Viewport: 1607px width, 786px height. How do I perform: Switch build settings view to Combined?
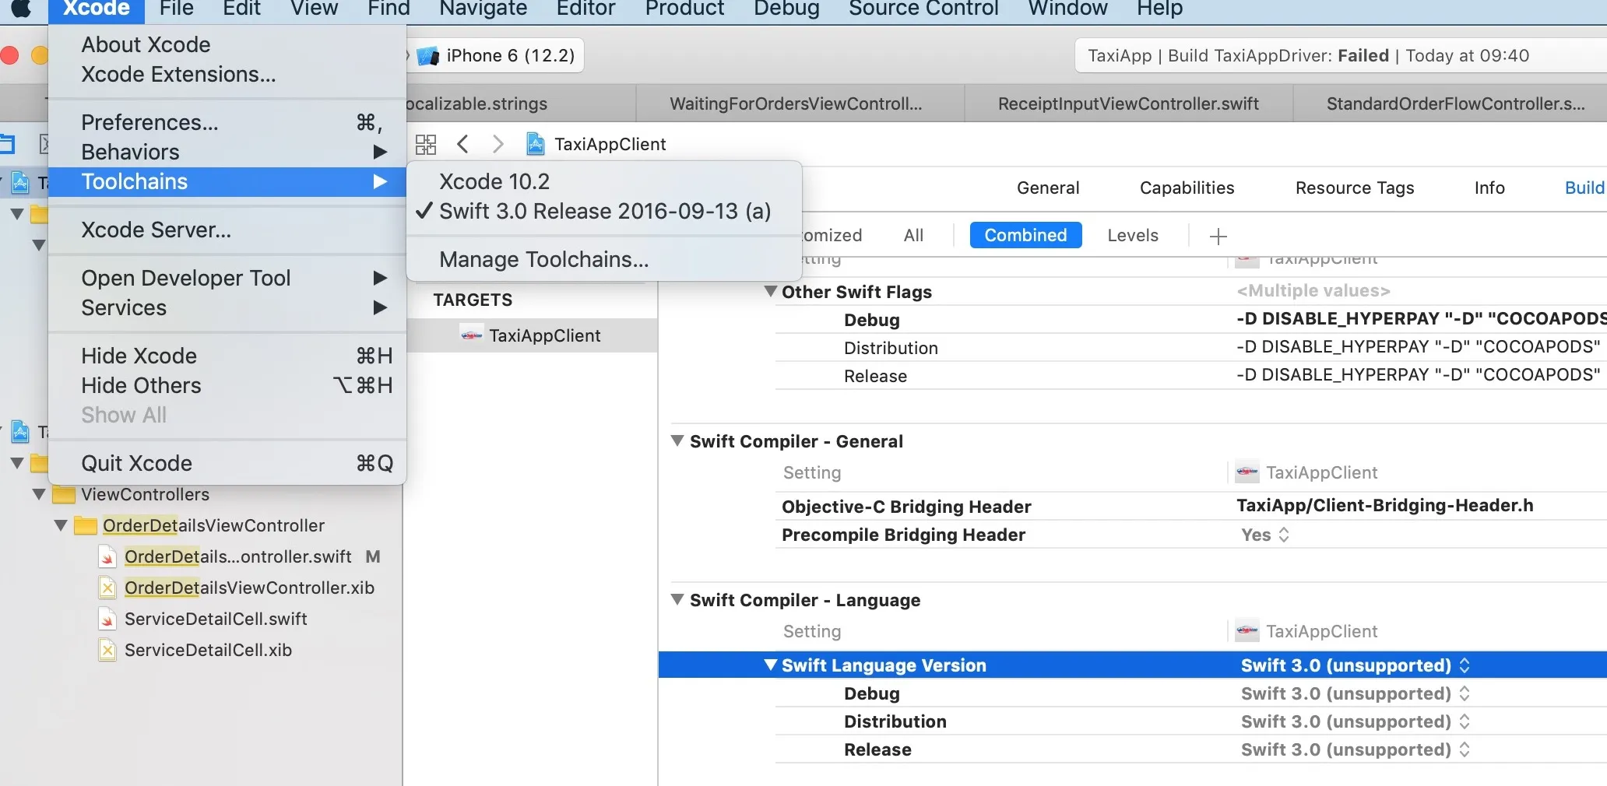1025,235
